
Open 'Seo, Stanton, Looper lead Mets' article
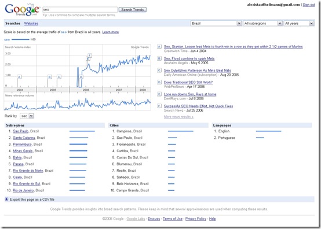(x=233, y=47)
